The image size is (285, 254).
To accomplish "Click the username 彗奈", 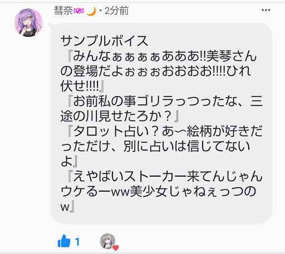I will (x=63, y=11).
